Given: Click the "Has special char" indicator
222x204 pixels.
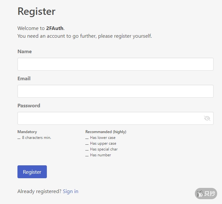Looking at the screenshot, I should coord(104,149).
